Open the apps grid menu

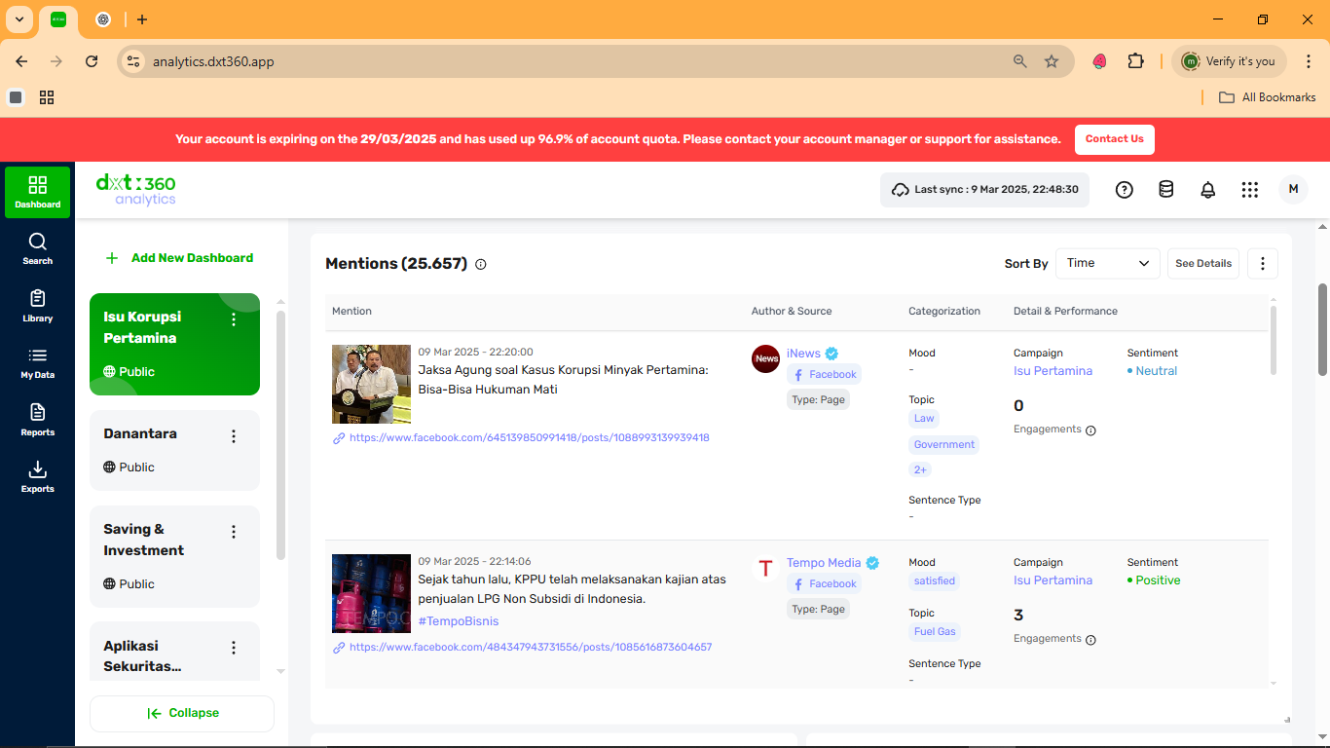[x=1250, y=190]
